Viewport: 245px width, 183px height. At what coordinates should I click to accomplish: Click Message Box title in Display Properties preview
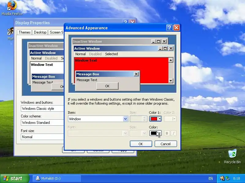pos(43,77)
